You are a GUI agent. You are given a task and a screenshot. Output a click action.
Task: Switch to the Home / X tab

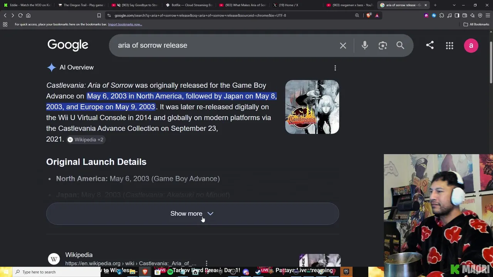296,5
